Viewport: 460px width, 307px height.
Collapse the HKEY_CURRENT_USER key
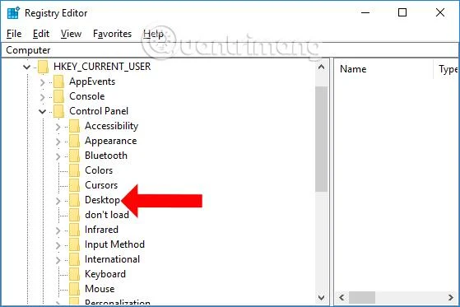[x=26, y=67]
